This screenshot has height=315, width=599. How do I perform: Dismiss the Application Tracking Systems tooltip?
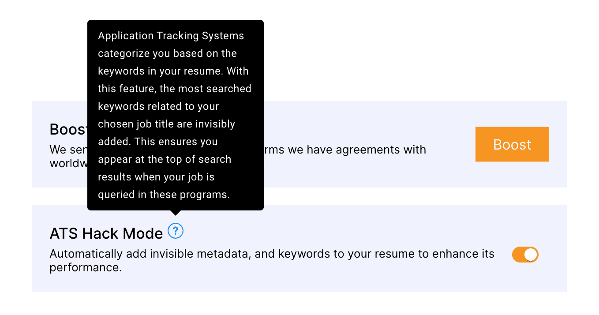pyautogui.click(x=175, y=115)
